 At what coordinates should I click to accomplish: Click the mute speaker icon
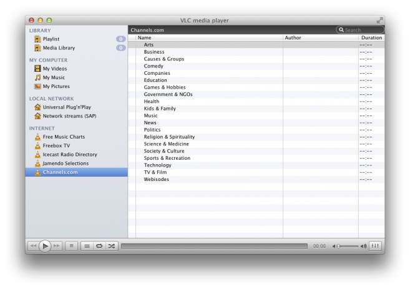tap(334, 247)
